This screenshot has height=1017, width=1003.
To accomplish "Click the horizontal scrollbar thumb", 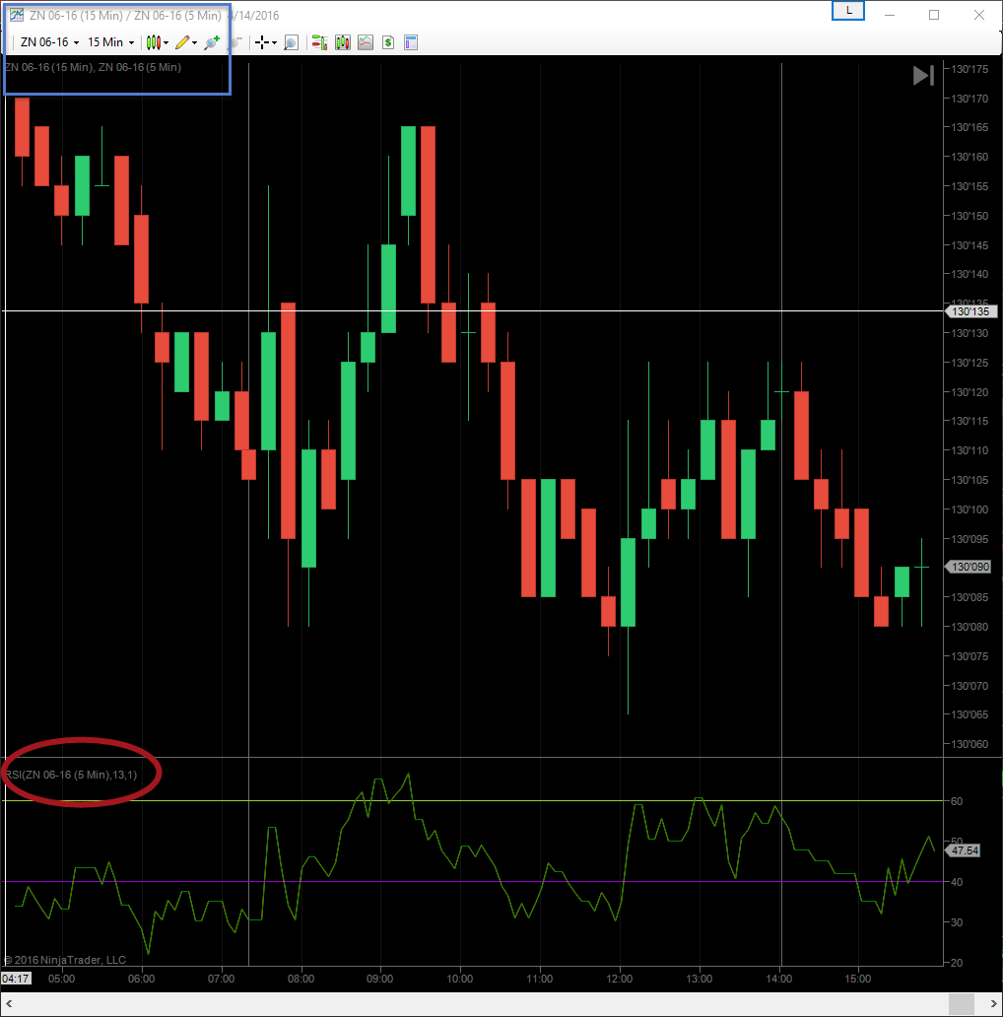I will pyautogui.click(x=962, y=1004).
